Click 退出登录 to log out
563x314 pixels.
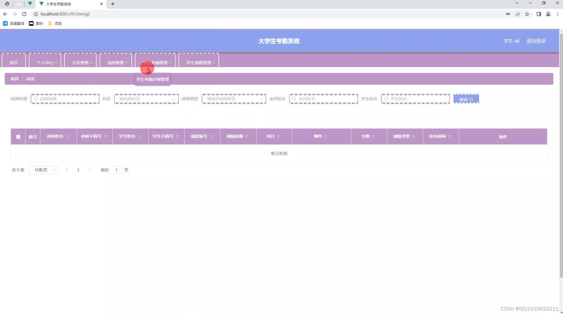(536, 41)
